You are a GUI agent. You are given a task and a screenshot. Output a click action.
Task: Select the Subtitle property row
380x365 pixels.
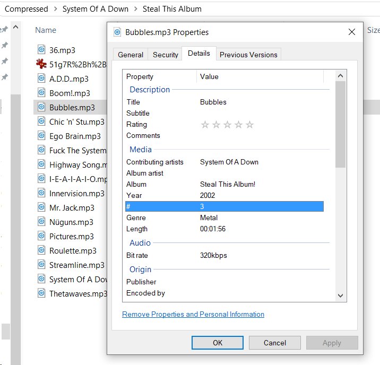tap(224, 113)
